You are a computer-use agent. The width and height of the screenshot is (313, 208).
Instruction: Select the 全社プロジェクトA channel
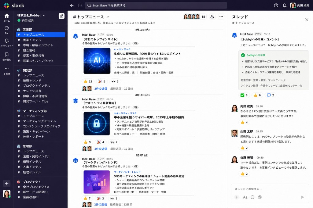(40, 187)
